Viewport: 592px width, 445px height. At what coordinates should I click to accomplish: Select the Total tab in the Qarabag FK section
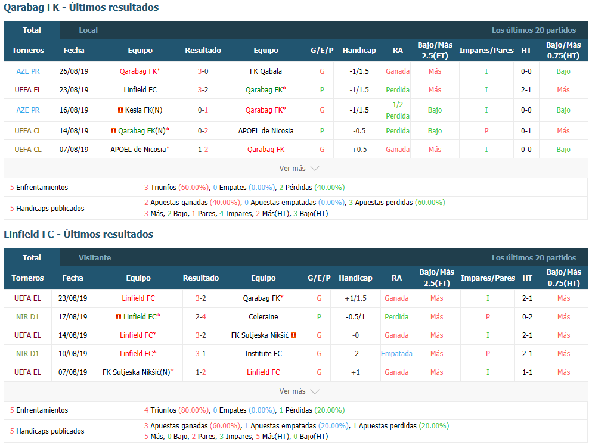[x=32, y=30]
